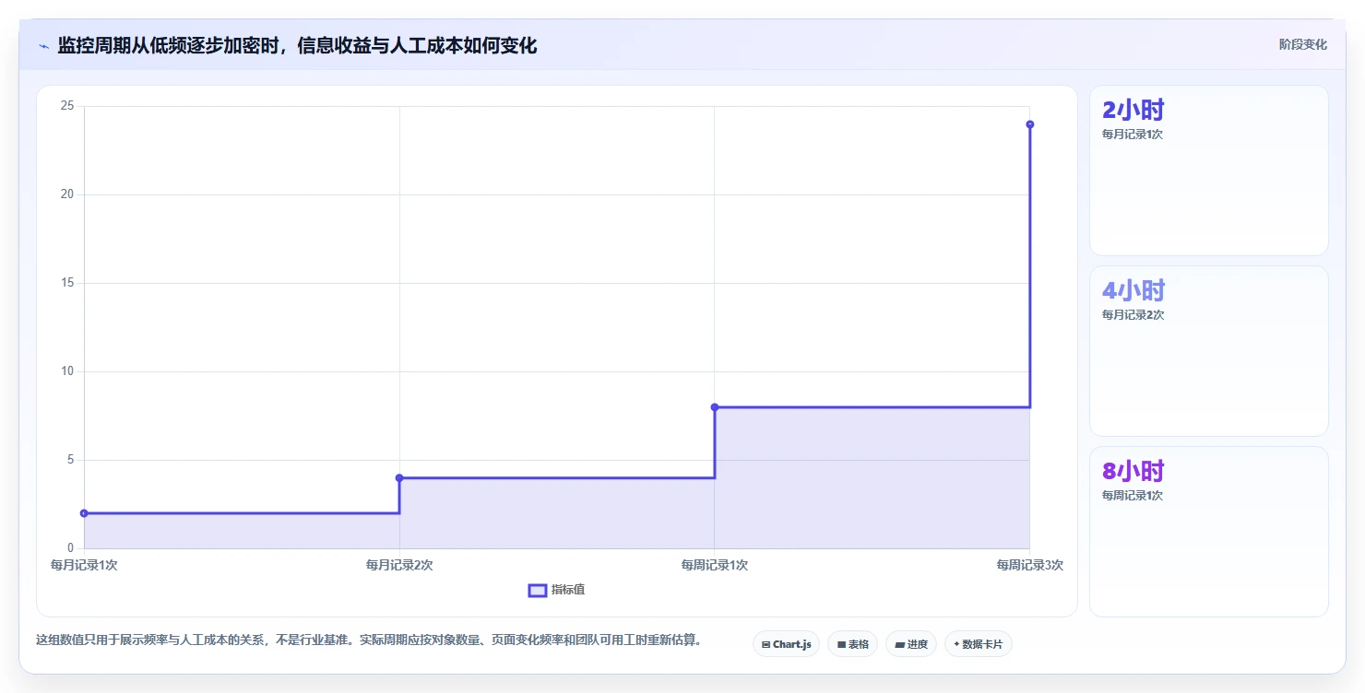This screenshot has height=693, width=1365.
Task: Click the y-axis tick label 10
Action: tap(67, 371)
